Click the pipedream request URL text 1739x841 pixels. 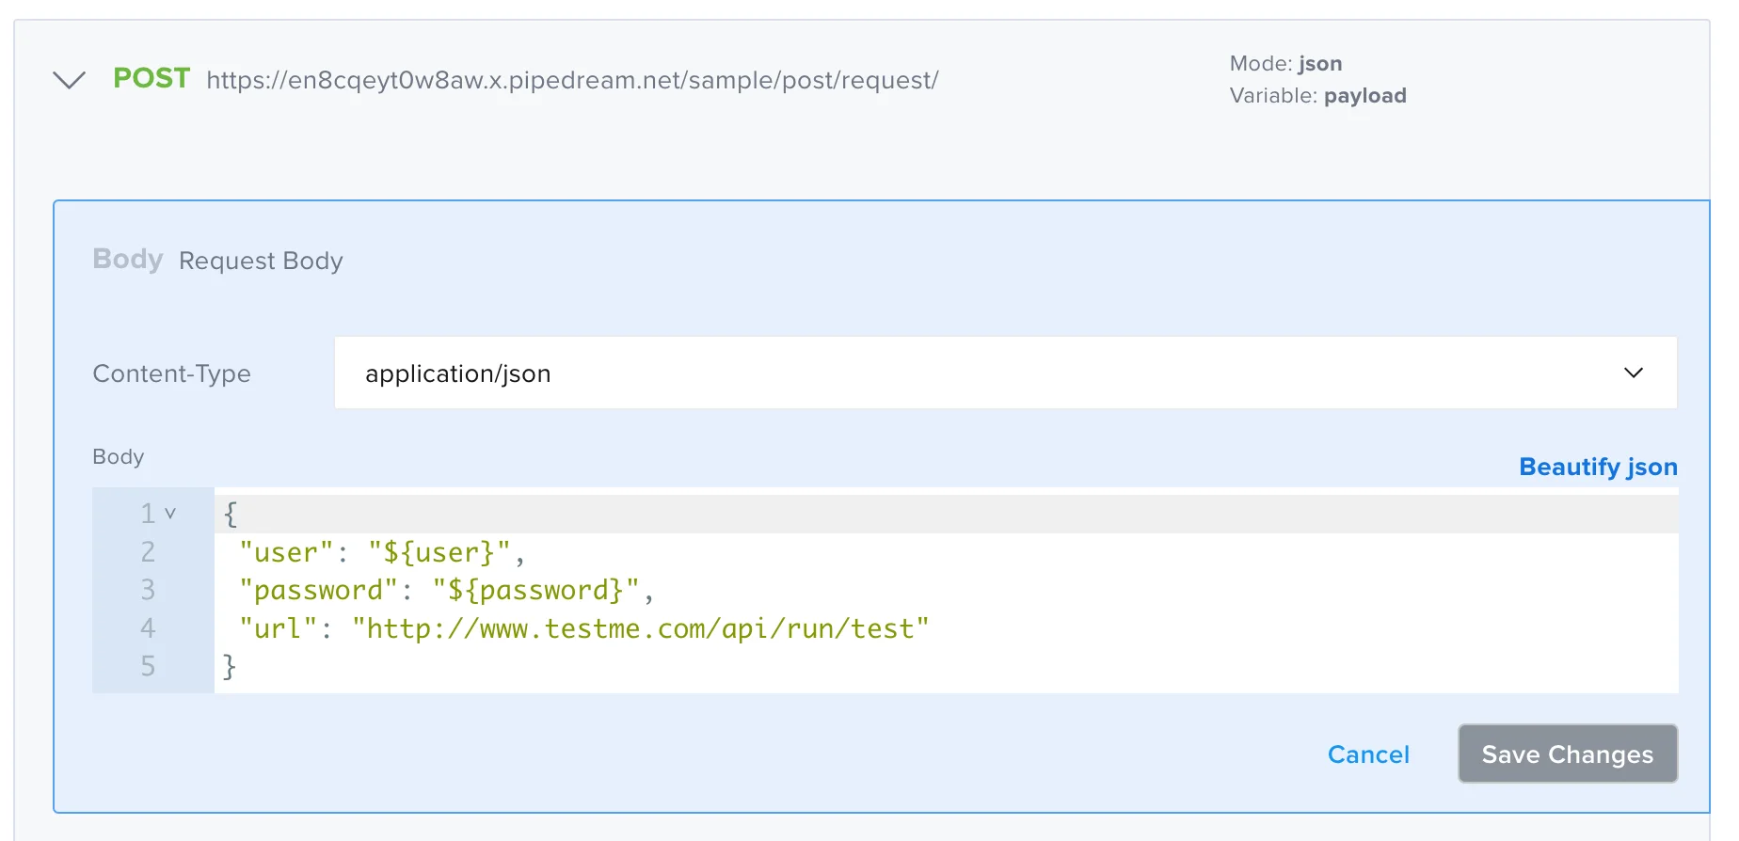(x=572, y=81)
